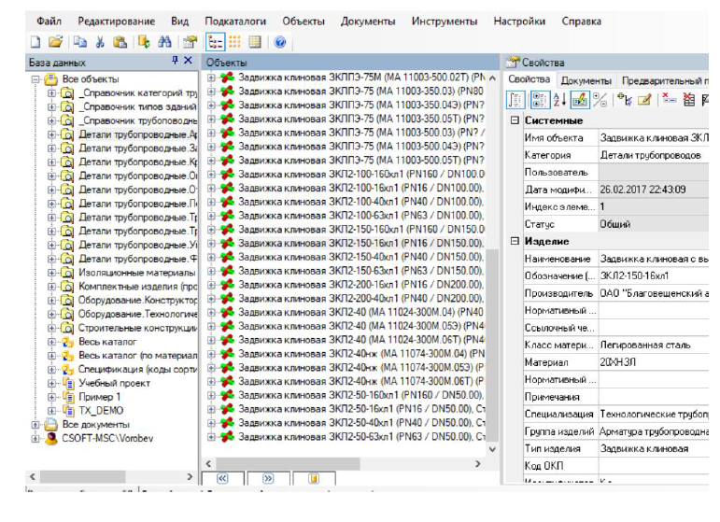The image size is (720, 522).
Task: Collapse the Все объекты tree node
Action: tap(35, 79)
